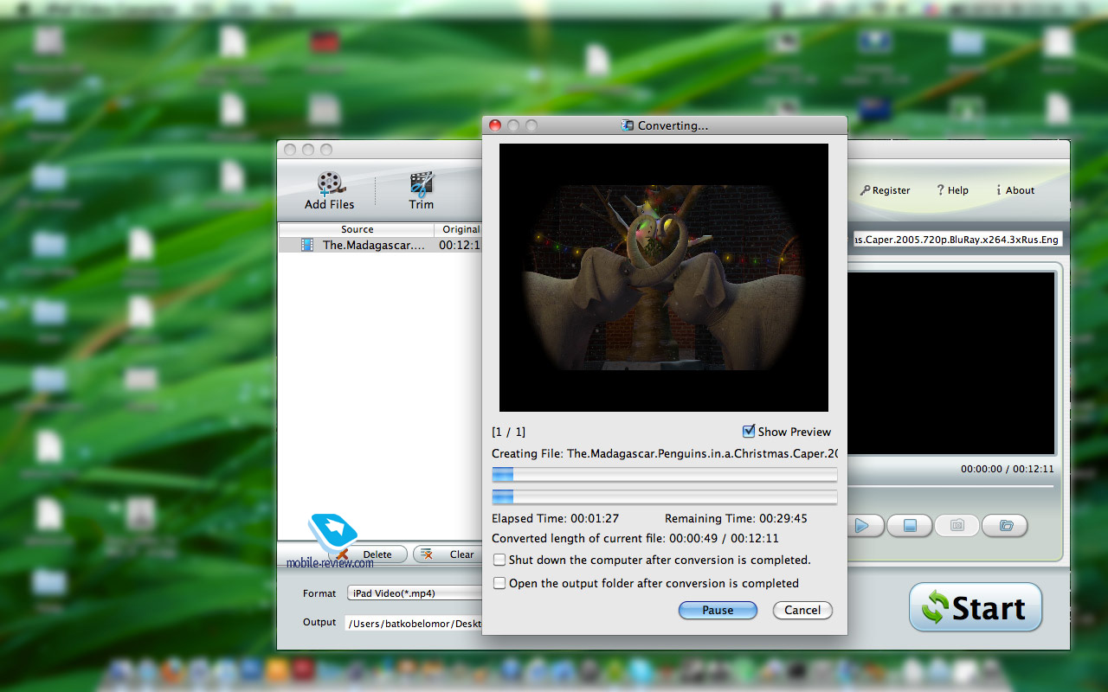Open the Format dropdown iPad Video(*.mp4)

coord(414,593)
